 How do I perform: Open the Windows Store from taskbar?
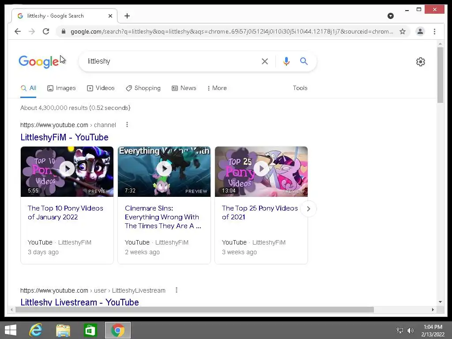90,330
